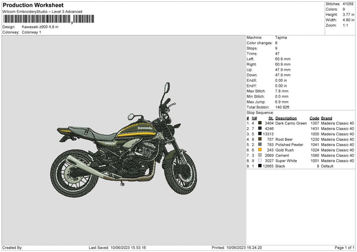
Task: Click the Up value 47.9 mm
Action: tap(283, 70)
